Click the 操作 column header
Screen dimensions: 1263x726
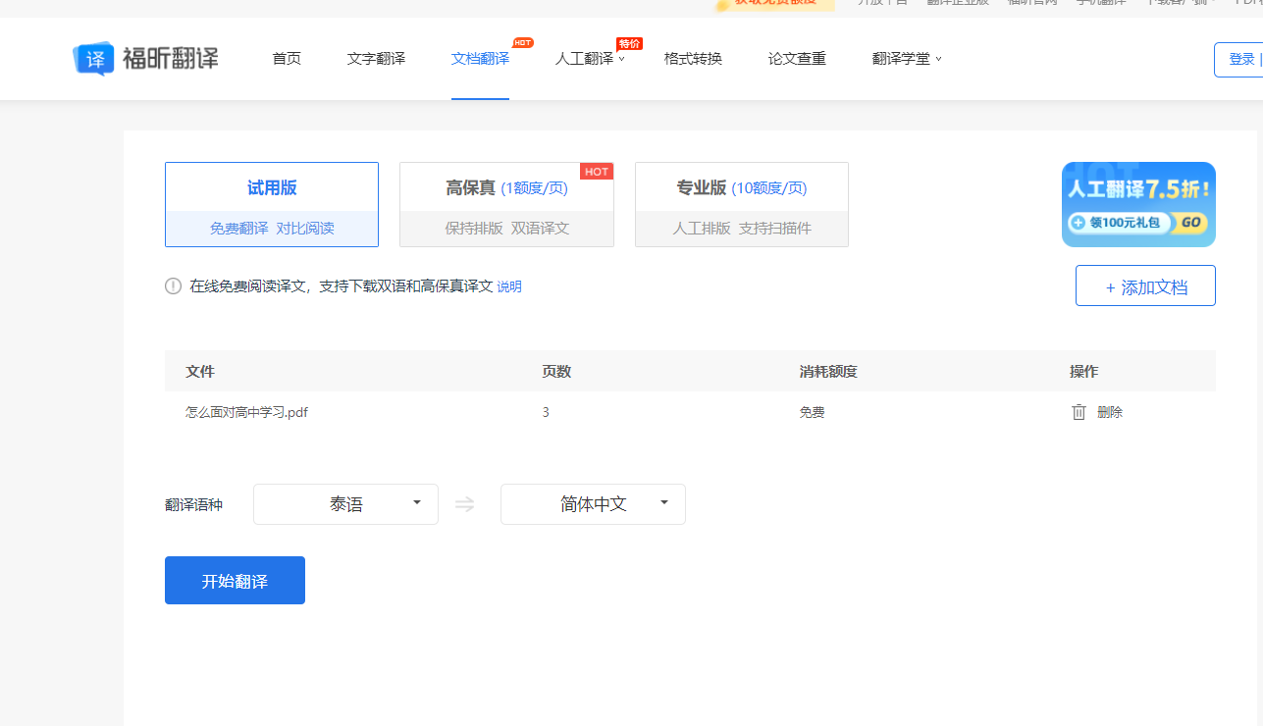(1084, 372)
